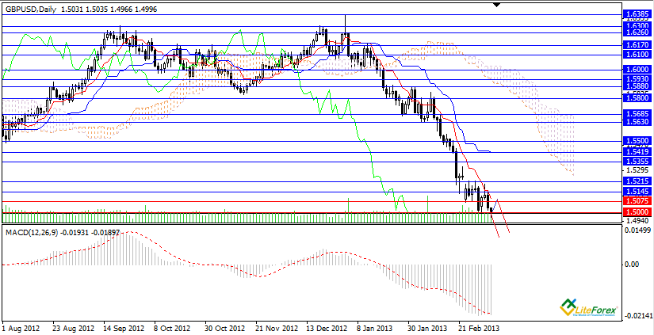Select the red 1.5000 price label
Viewport: 654px width, 335px height.
[637, 213]
